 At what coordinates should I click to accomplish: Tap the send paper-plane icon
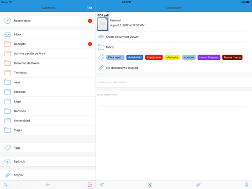pos(101,184)
